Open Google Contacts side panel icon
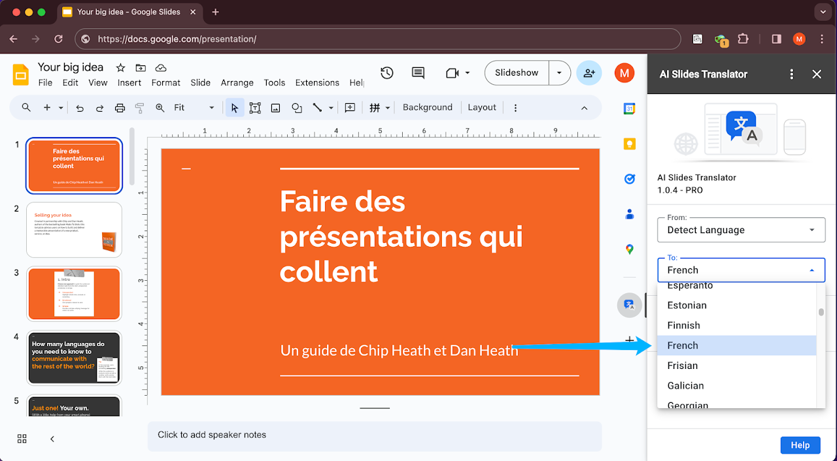837x461 pixels. pos(629,214)
